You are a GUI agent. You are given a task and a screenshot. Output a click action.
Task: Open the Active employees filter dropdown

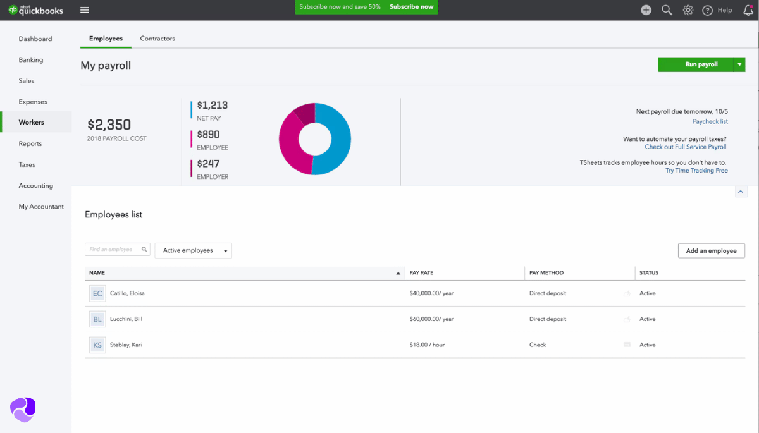coord(193,251)
